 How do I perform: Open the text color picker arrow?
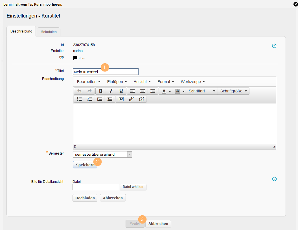pos(170,91)
